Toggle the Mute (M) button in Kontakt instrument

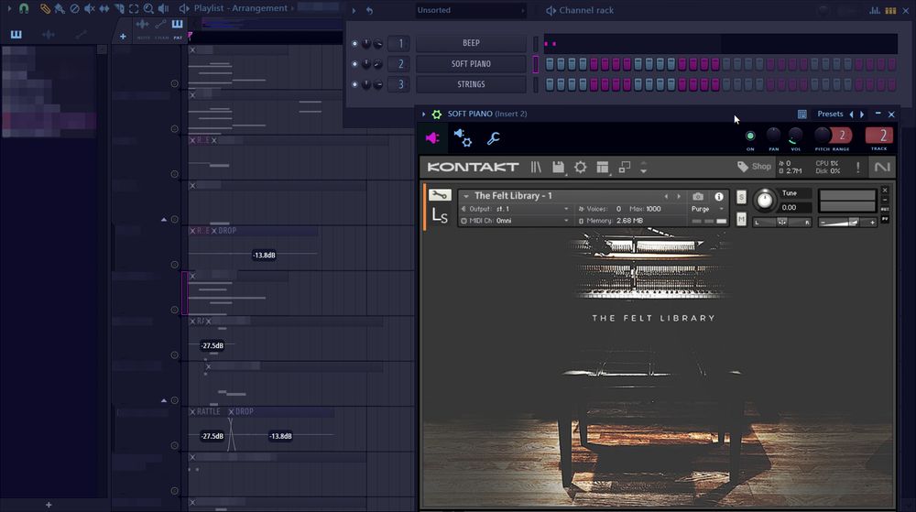click(x=741, y=219)
